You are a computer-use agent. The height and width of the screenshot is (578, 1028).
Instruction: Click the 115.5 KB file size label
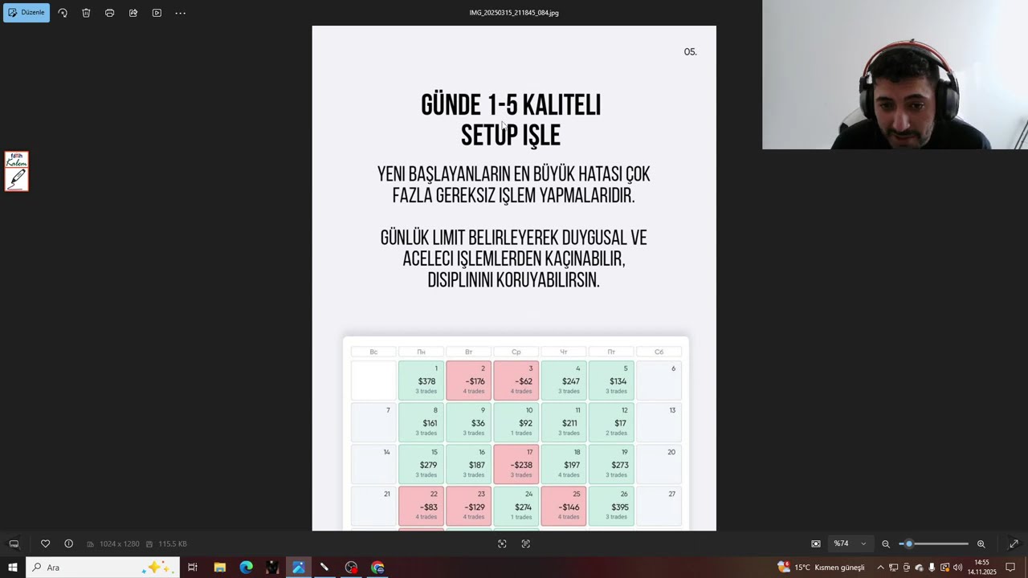[x=172, y=543]
